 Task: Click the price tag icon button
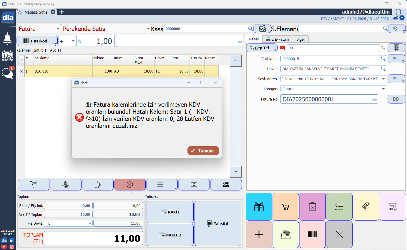tap(366, 207)
